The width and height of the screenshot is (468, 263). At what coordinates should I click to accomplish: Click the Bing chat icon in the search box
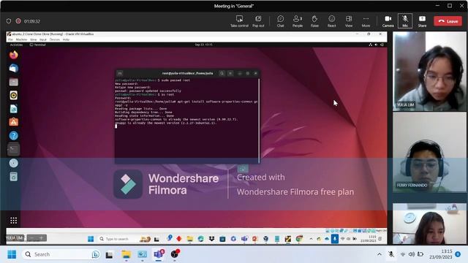pyautogui.click(x=96, y=254)
